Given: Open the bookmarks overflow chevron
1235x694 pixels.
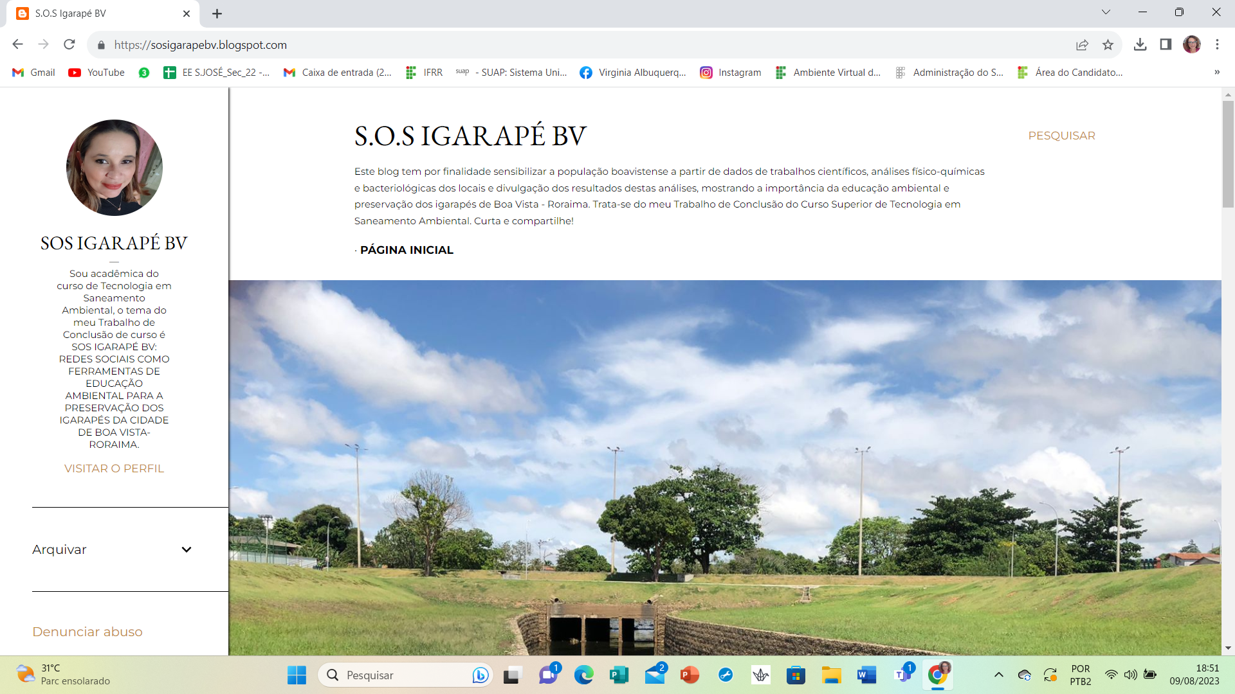Looking at the screenshot, I should pos(1218,73).
